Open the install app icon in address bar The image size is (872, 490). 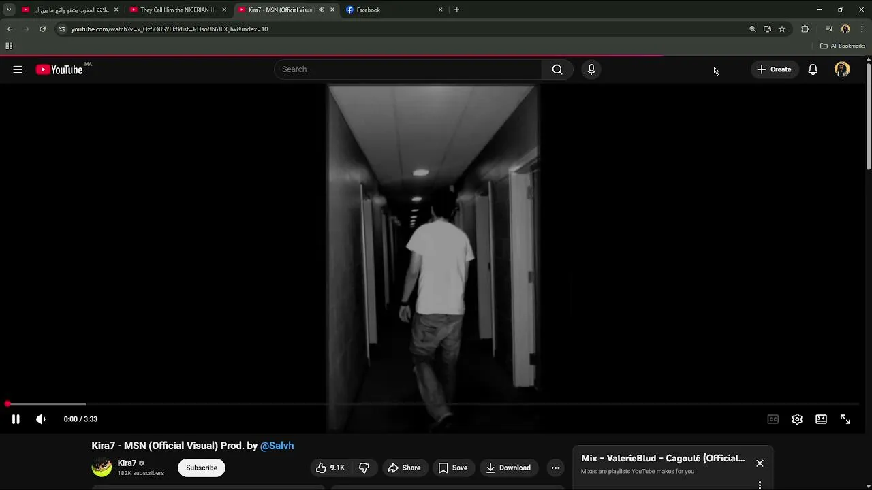767,29
